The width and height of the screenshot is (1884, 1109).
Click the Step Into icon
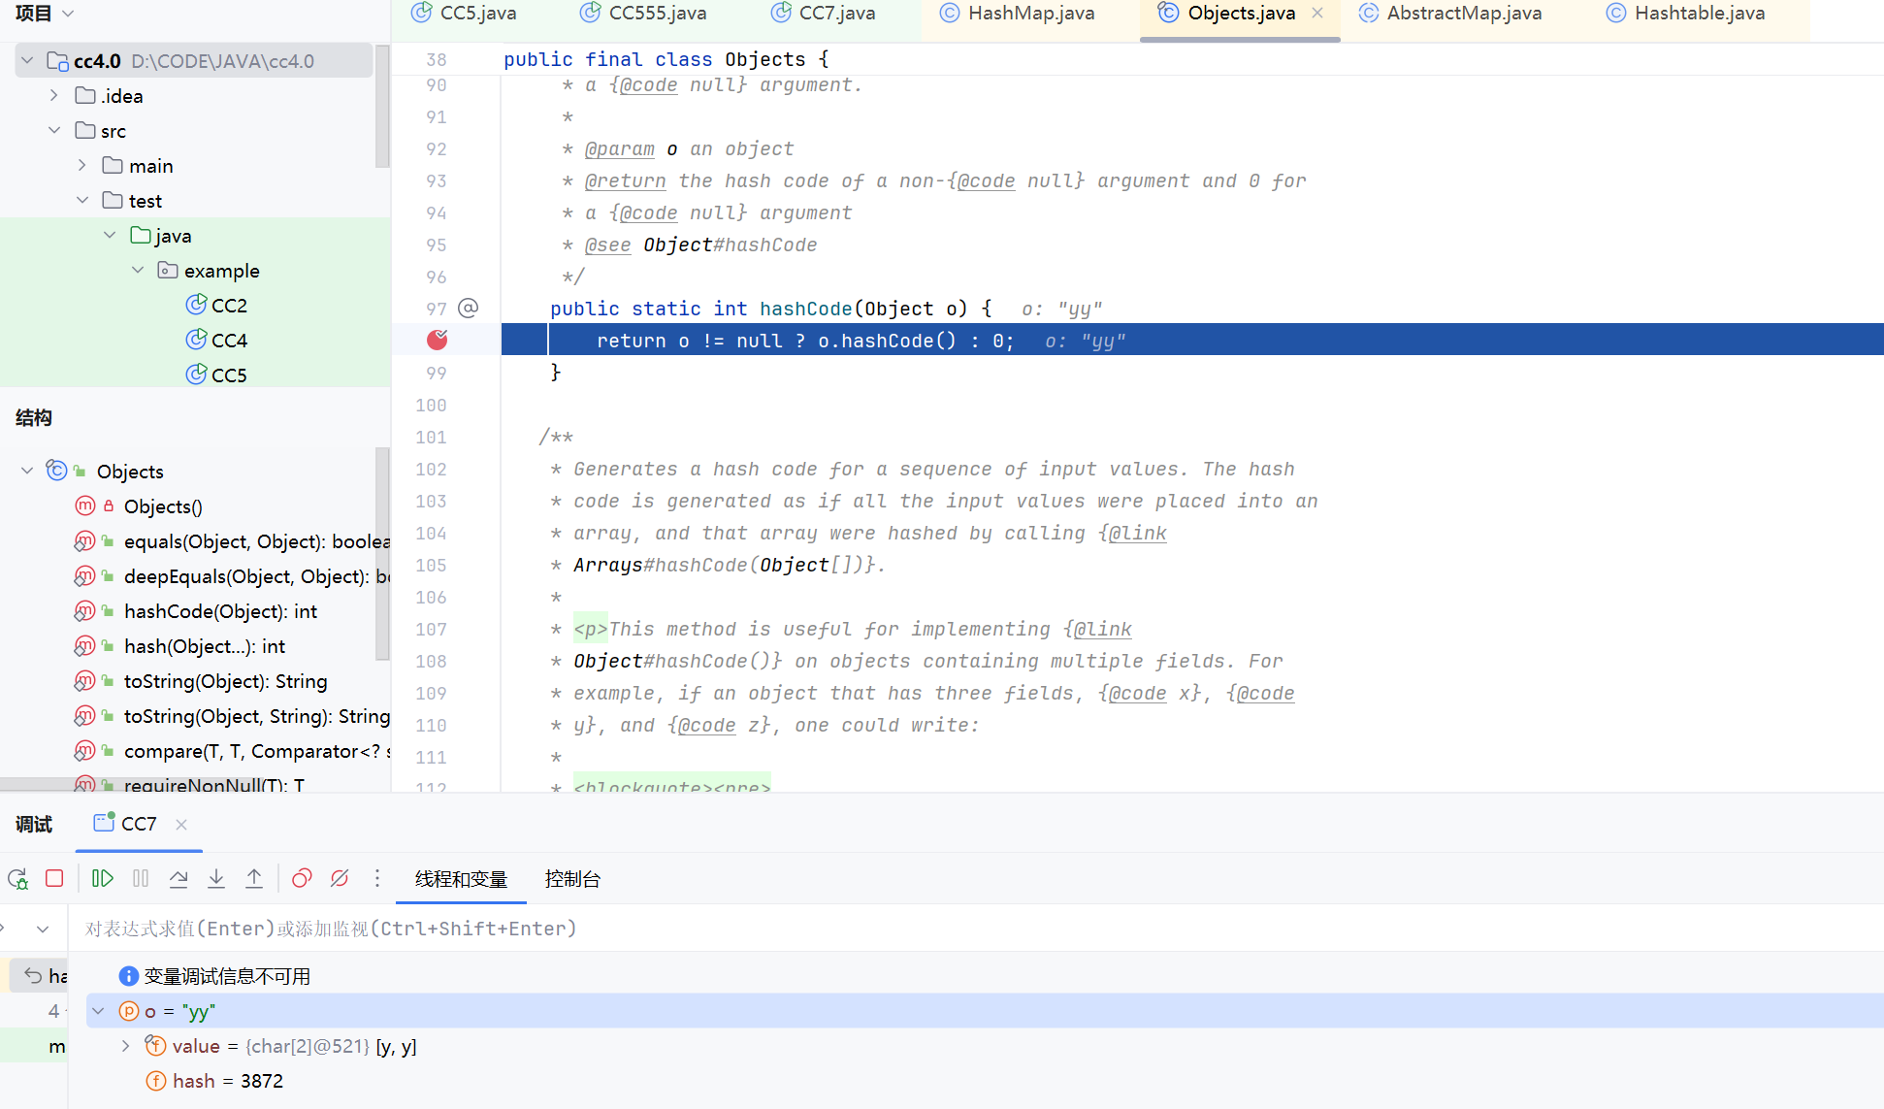(216, 879)
